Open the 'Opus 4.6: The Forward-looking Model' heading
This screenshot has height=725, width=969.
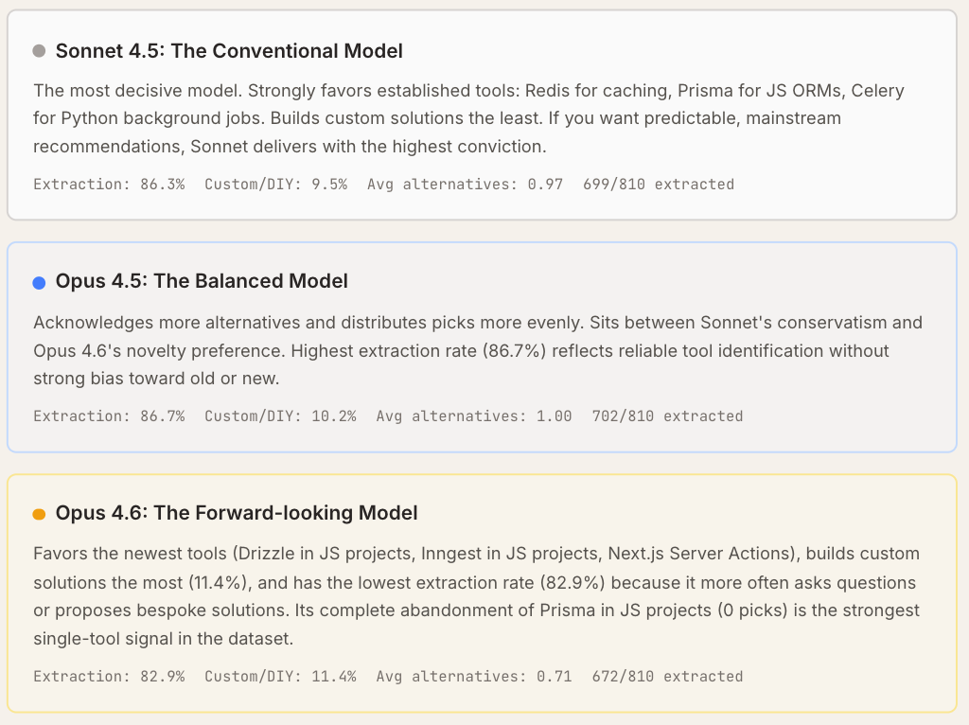point(237,514)
